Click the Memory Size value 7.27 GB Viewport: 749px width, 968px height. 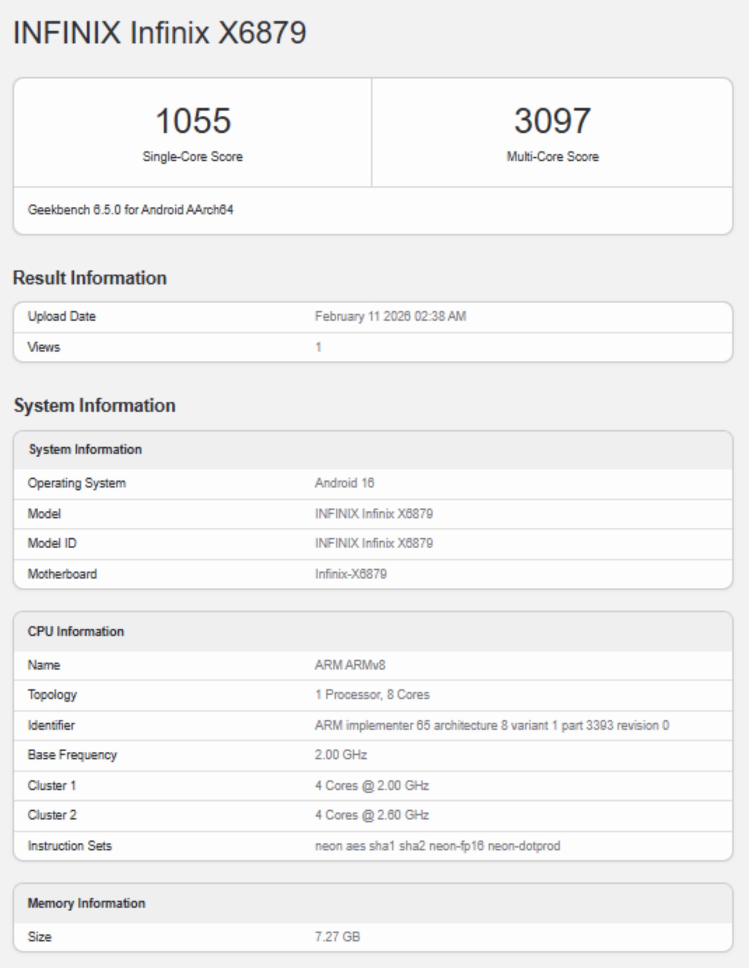pyautogui.click(x=337, y=937)
